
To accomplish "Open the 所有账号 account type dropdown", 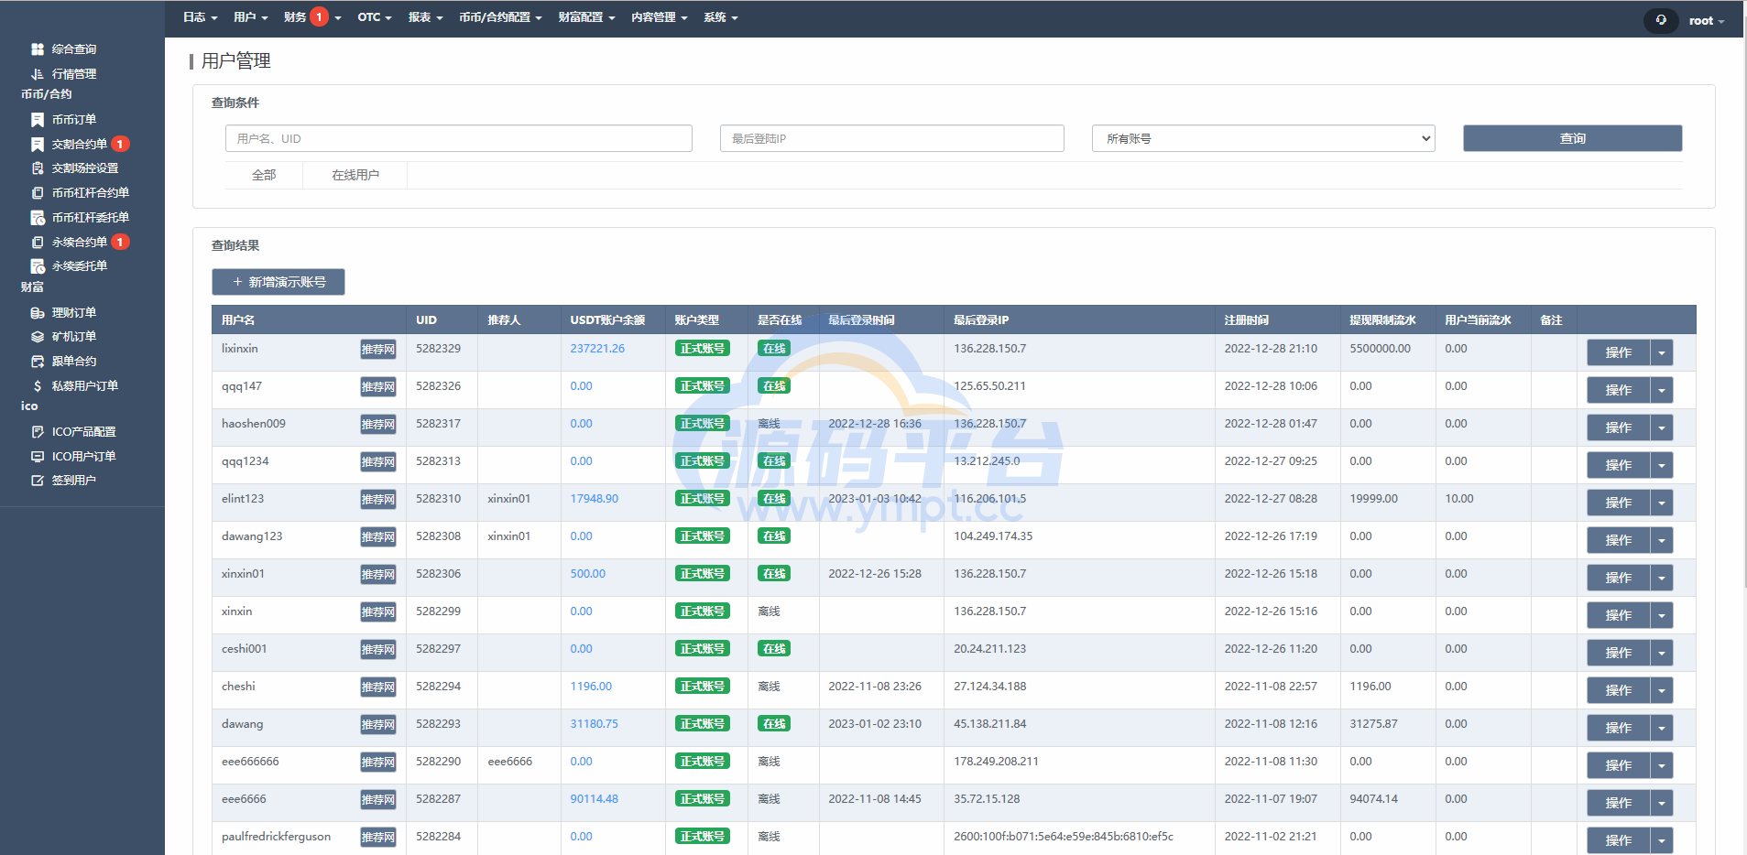I will (x=1263, y=138).
